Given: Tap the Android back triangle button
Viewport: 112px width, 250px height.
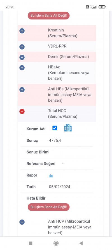Looking at the screenshot, I should click(x=81, y=243).
